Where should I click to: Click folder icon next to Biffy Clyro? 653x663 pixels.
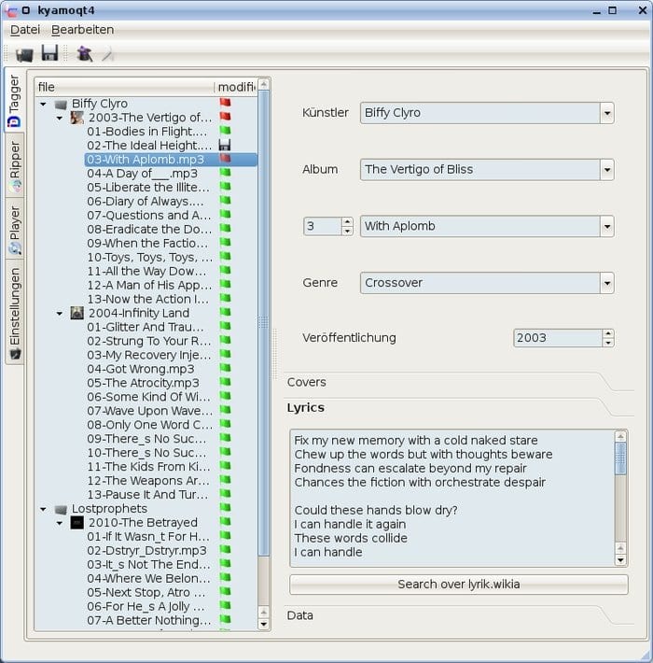click(61, 104)
